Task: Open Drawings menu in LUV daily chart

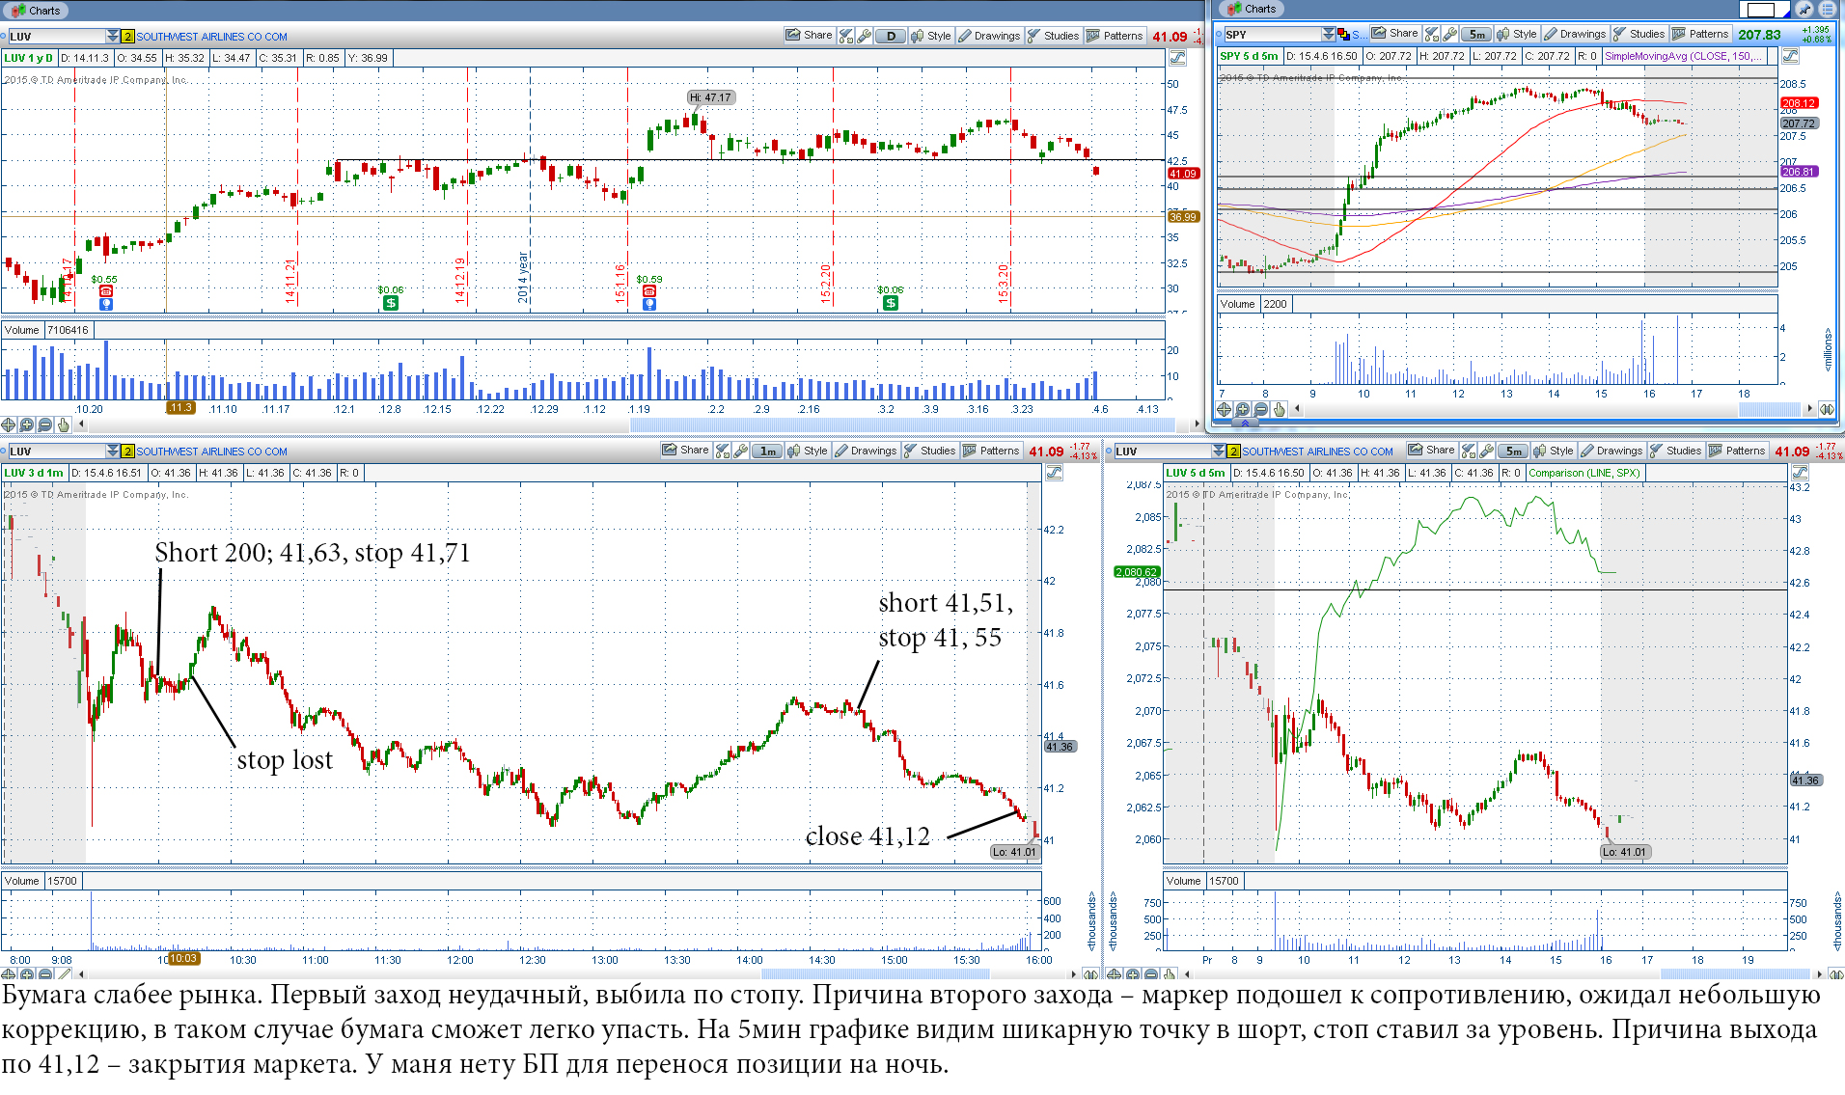Action: coord(988,36)
